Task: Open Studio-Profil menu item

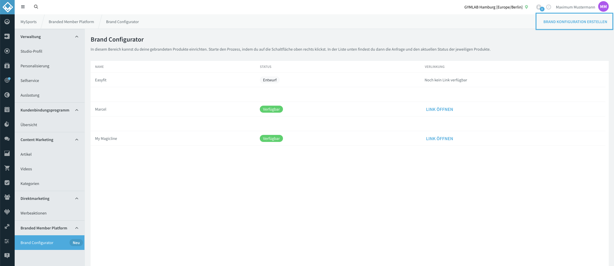Action: 50,51
